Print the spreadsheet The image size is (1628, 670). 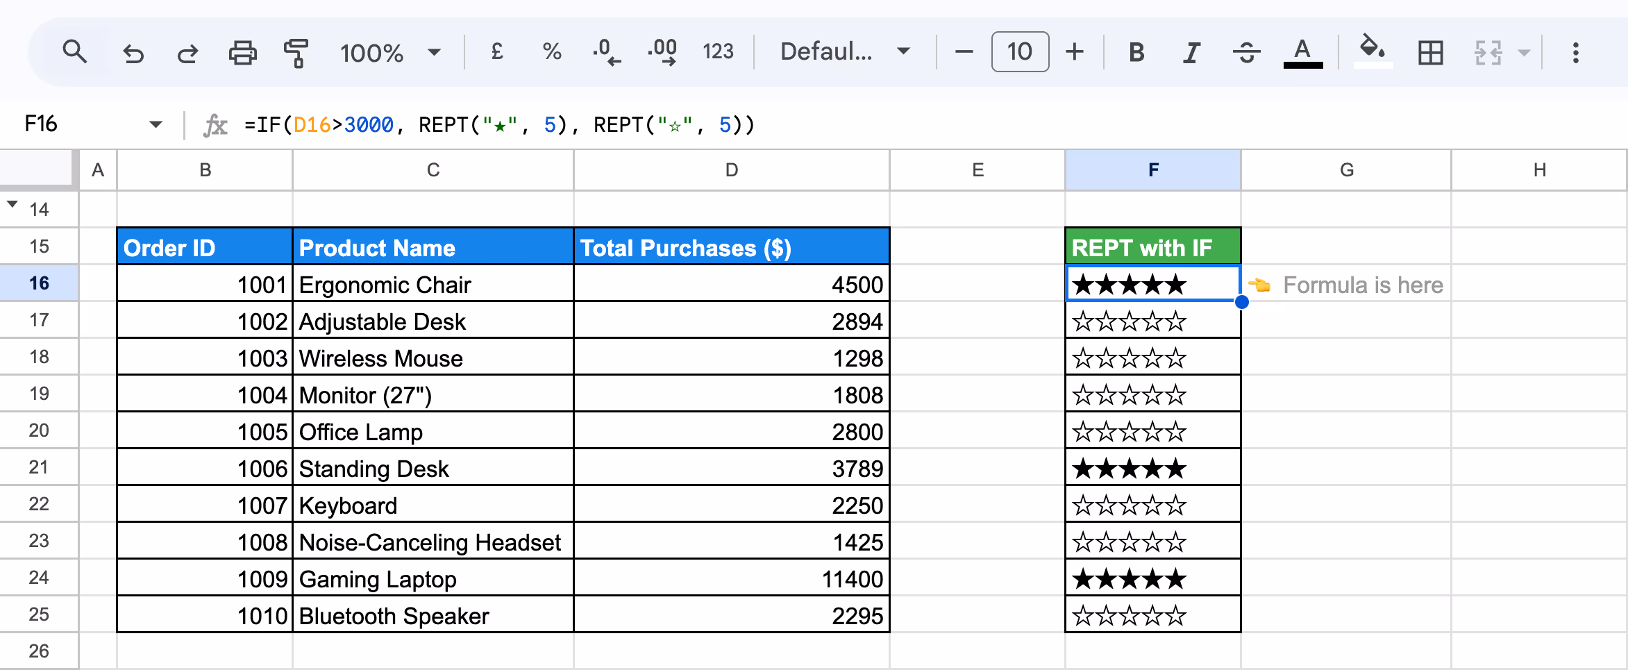coord(242,53)
